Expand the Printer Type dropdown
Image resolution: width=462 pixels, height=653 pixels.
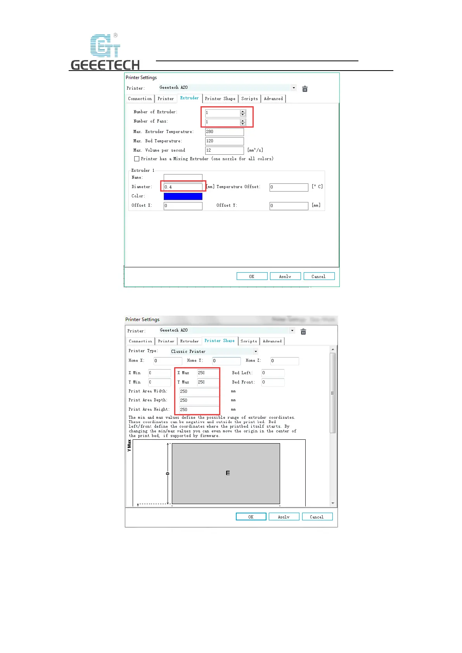click(x=256, y=351)
